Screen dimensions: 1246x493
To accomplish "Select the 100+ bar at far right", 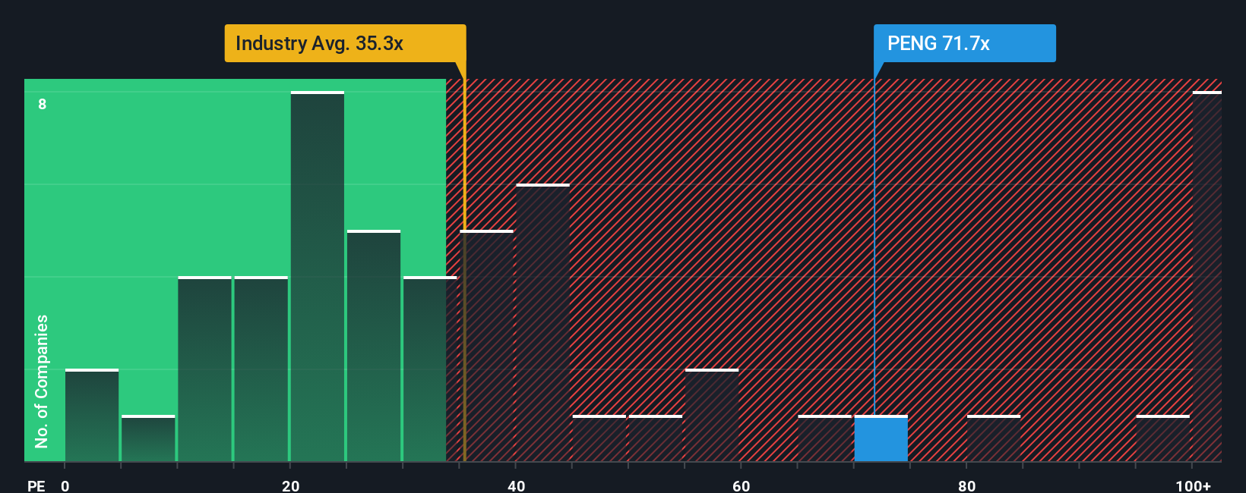I will pyautogui.click(x=1207, y=276).
